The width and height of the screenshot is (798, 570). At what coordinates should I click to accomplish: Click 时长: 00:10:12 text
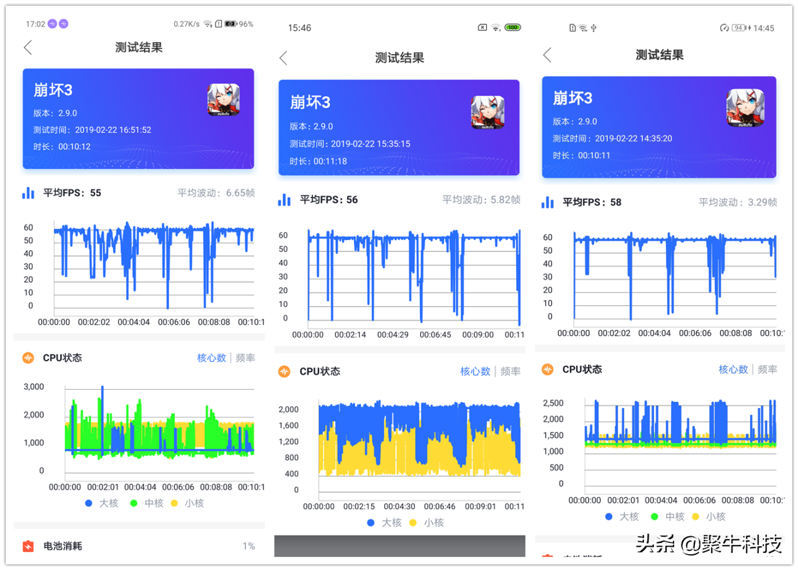click(62, 146)
